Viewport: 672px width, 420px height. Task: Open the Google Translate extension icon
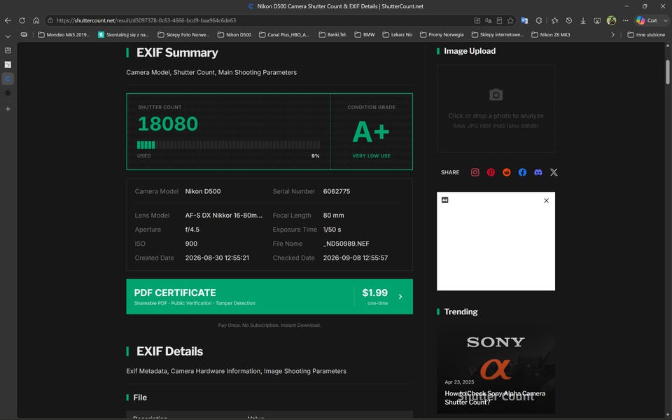pyautogui.click(x=524, y=20)
